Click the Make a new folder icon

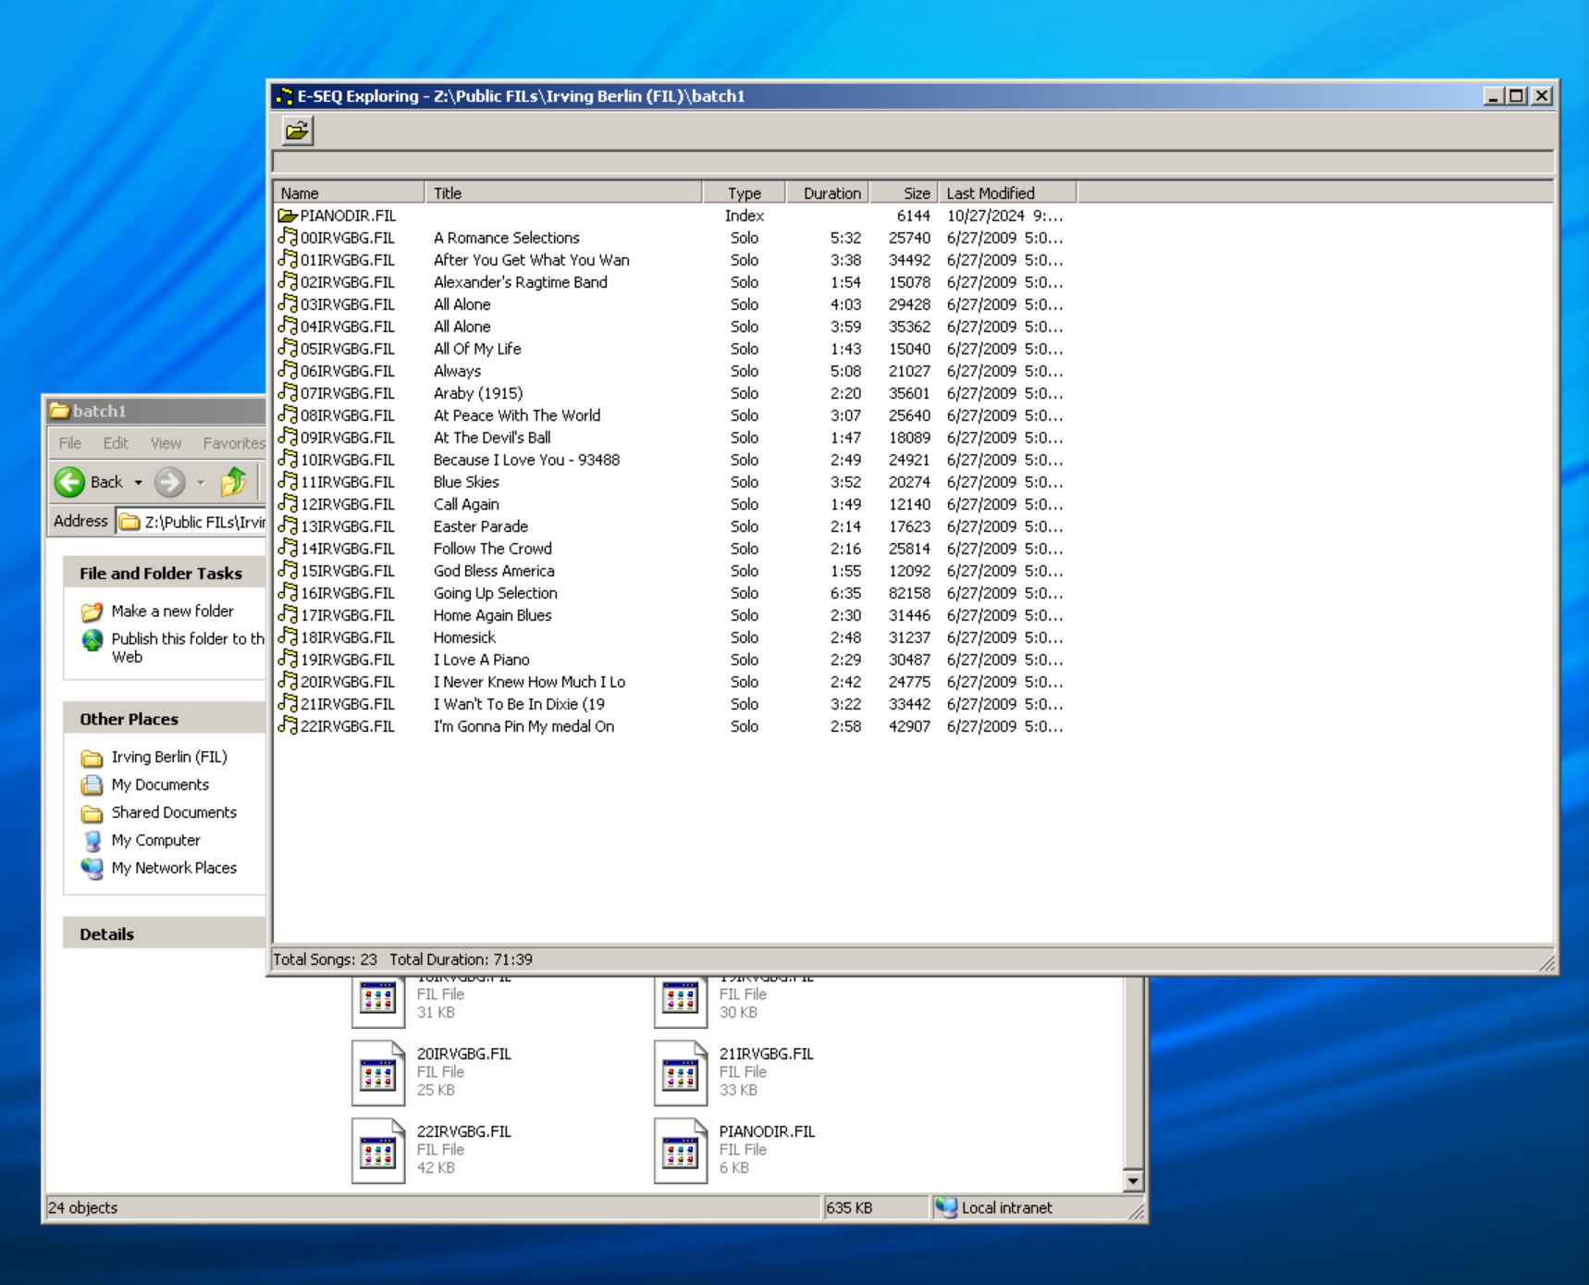92,612
